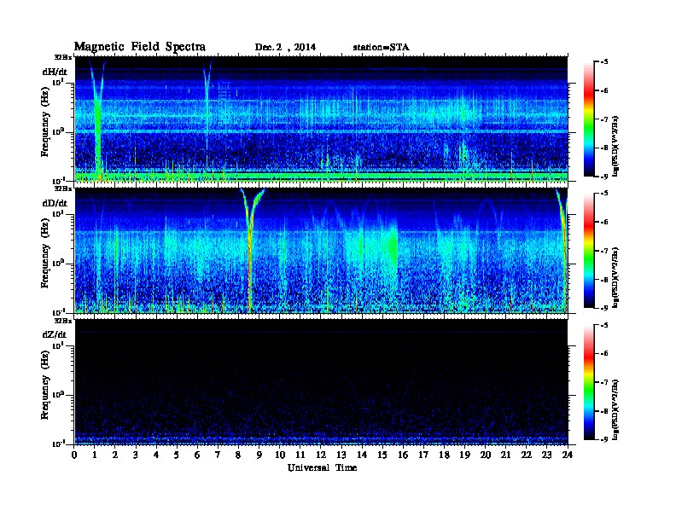Click the "dD/dt" panel label
This screenshot has height=522, width=676.
click(55, 203)
